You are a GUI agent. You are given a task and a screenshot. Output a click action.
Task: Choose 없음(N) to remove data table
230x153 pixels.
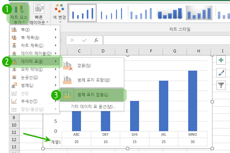pos(92,65)
